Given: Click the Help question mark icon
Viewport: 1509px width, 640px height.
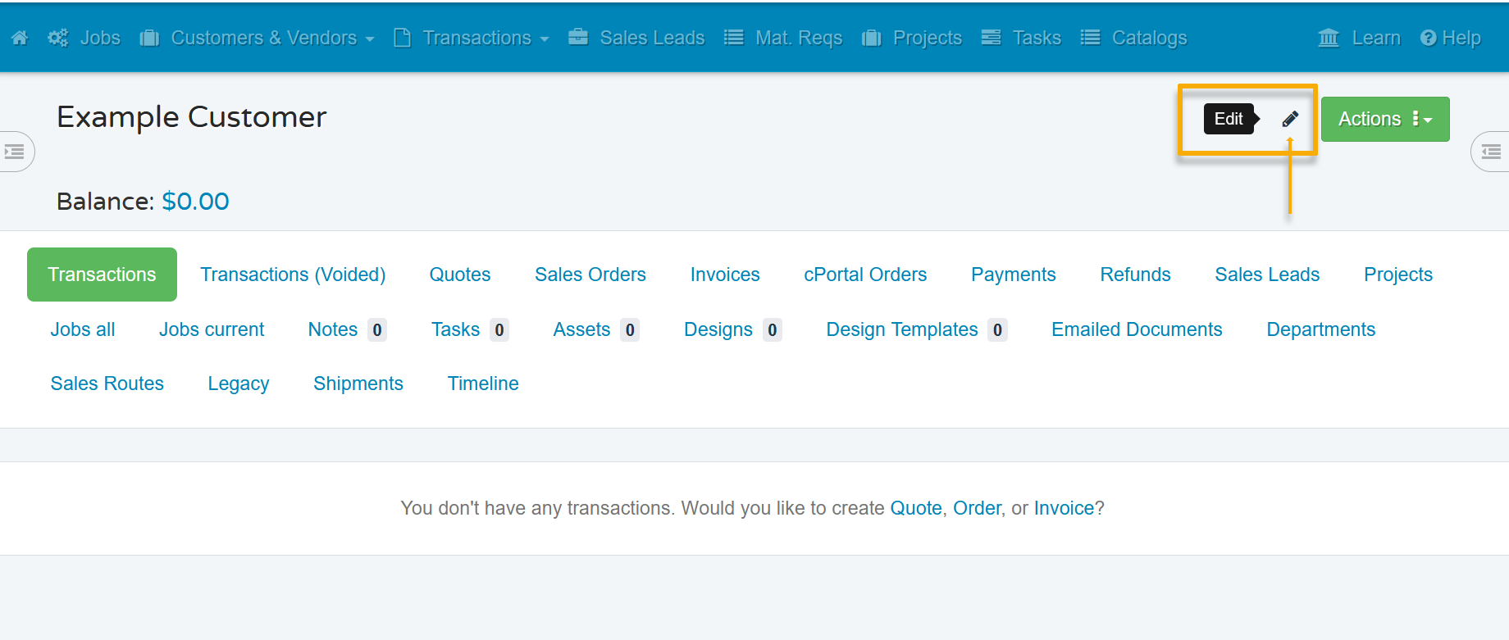Looking at the screenshot, I should pos(1429,38).
